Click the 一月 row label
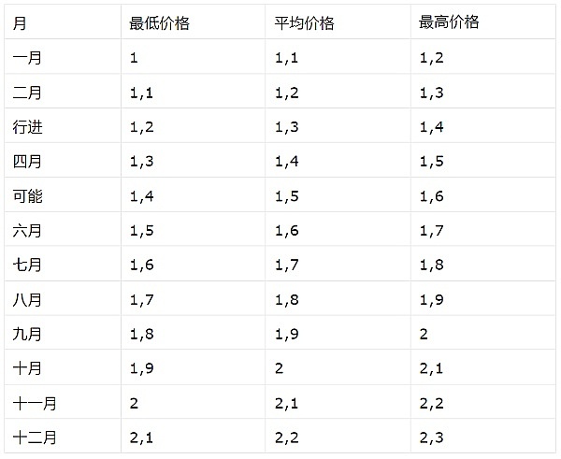Viewport: 561px width, 459px height. point(28,58)
